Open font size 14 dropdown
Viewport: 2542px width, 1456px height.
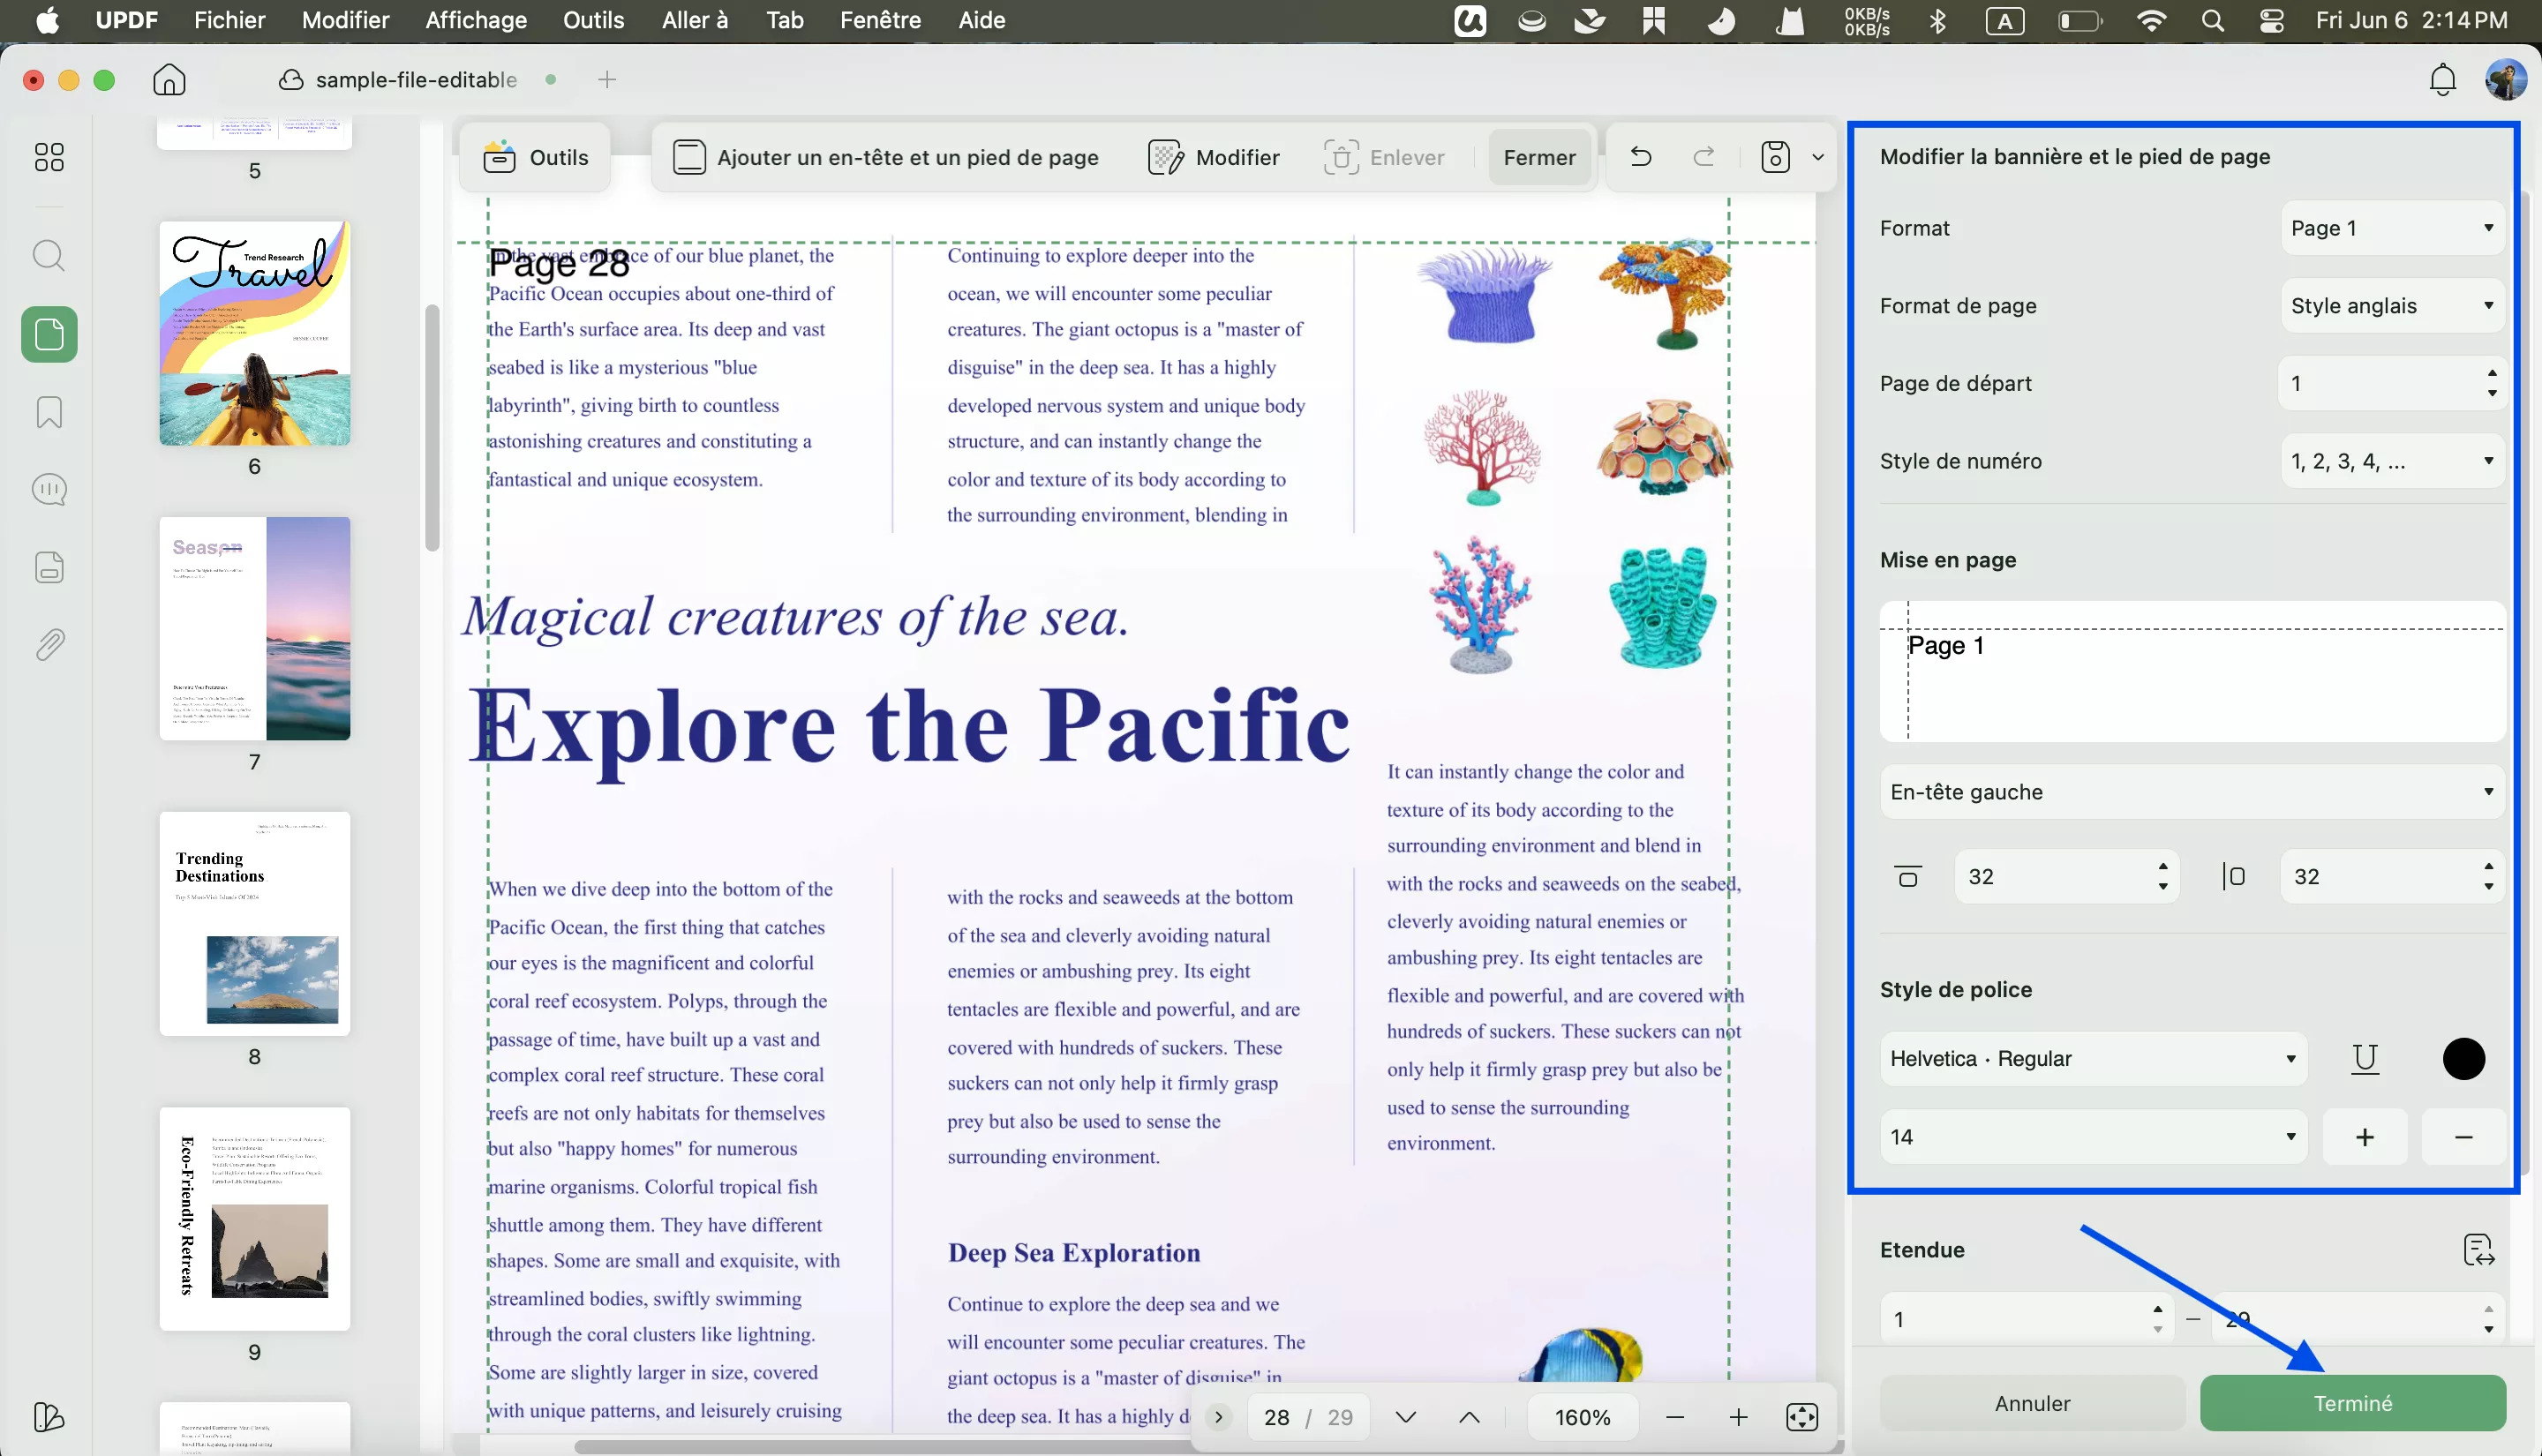pyautogui.click(x=2093, y=1137)
